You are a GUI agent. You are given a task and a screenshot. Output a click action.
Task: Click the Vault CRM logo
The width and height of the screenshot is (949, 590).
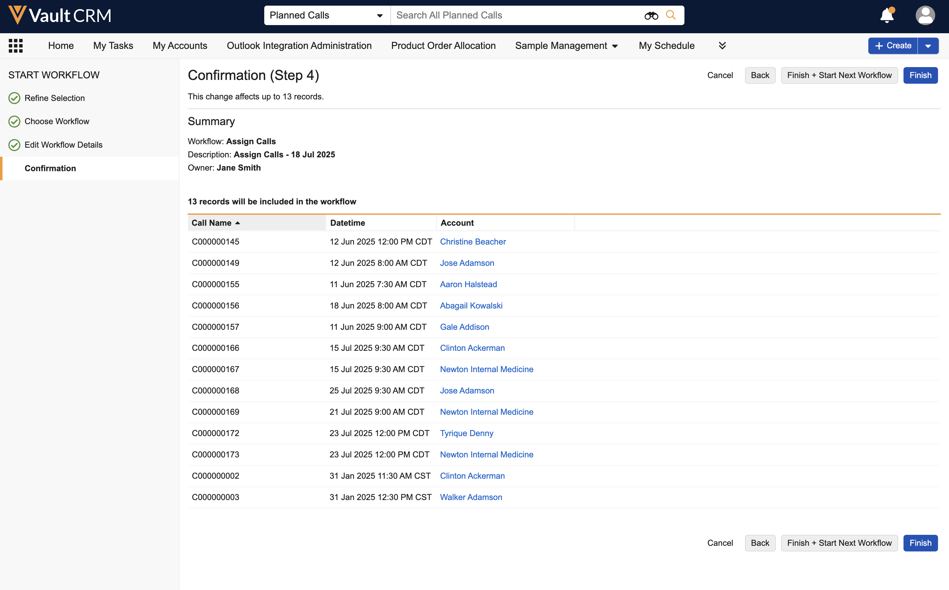click(60, 16)
